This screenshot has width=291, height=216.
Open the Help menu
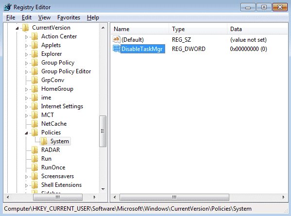93,17
